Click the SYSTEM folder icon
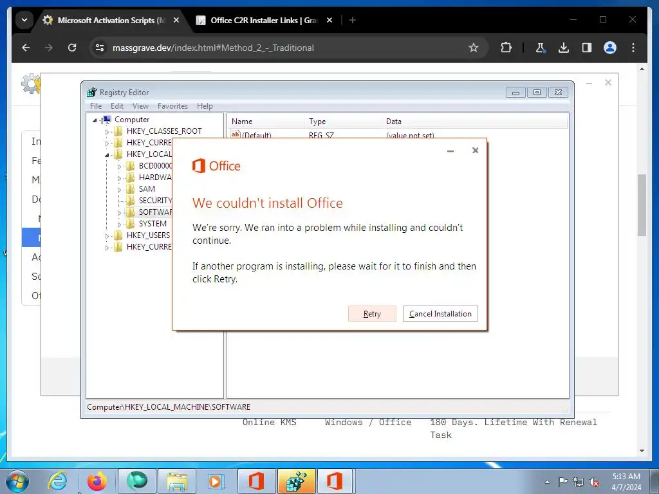 [131, 224]
